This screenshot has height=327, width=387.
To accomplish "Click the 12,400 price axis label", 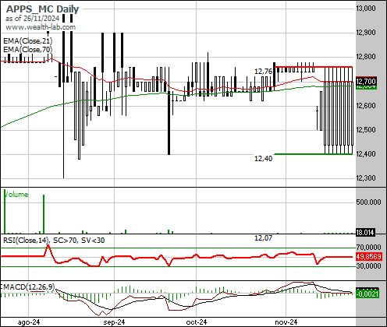I will click(366, 154).
